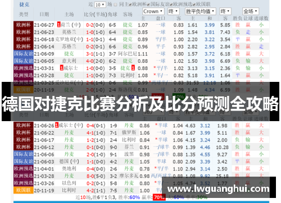This screenshot has height=203, width=281.
Task: Click the 角球 column header in top table
Action: (112, 14)
